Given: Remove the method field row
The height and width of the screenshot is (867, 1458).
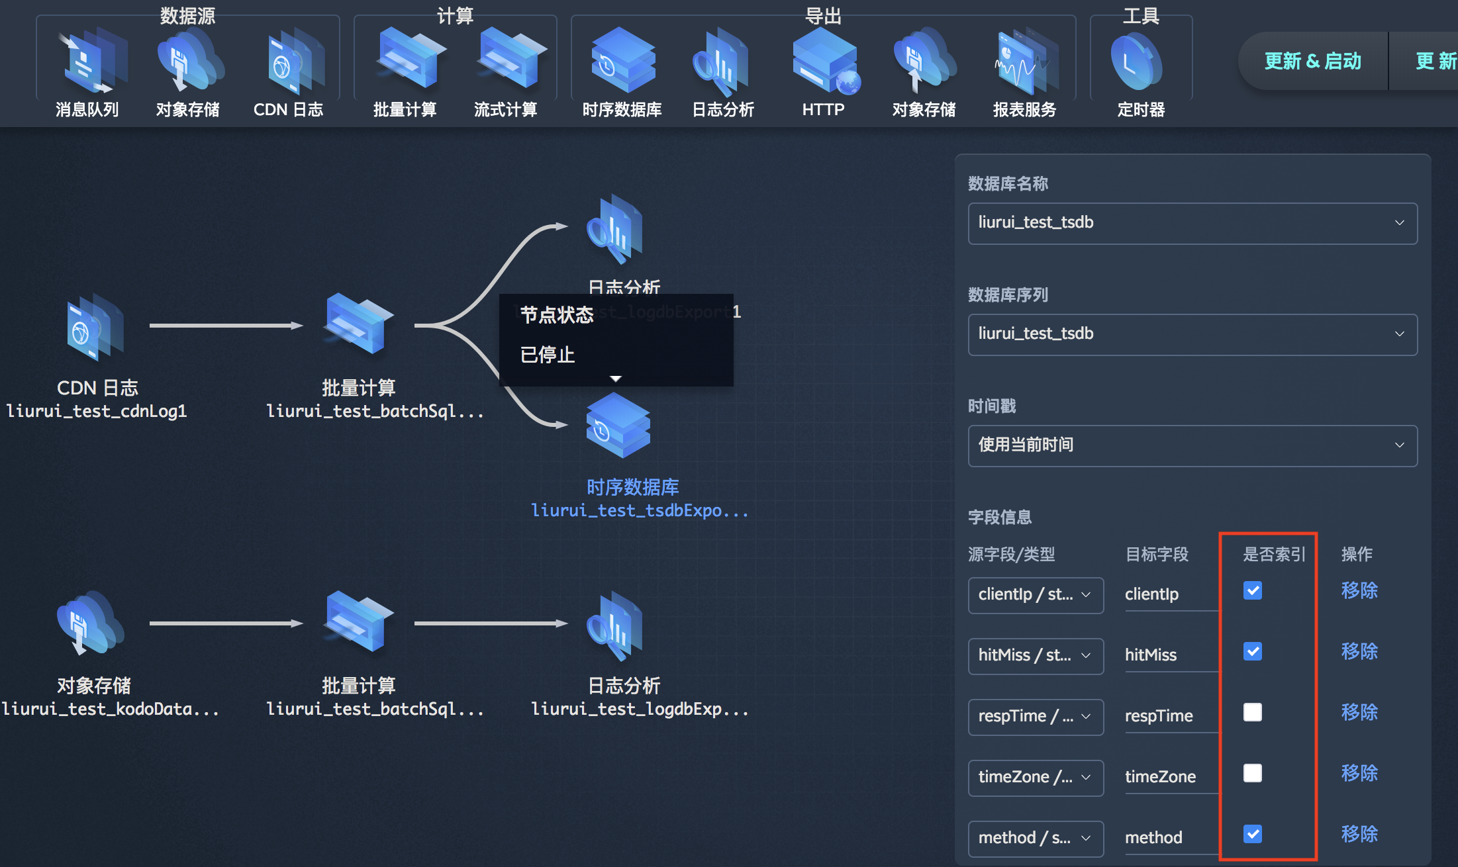Looking at the screenshot, I should (1359, 834).
